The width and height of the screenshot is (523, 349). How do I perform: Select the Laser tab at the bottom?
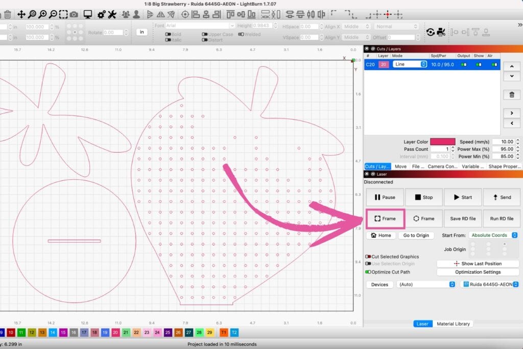(x=422, y=323)
